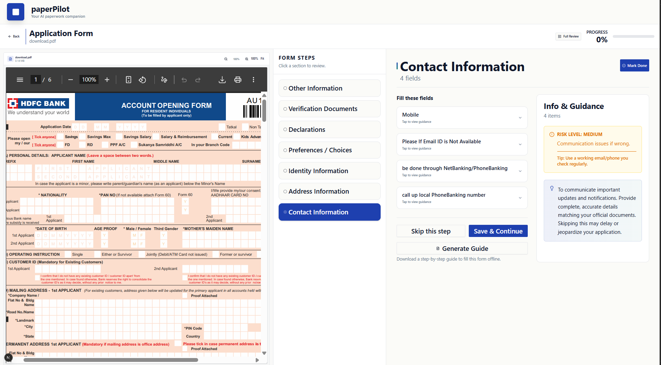
Task: Click the magnifier zoom-in icon above viewer
Action: (x=247, y=59)
